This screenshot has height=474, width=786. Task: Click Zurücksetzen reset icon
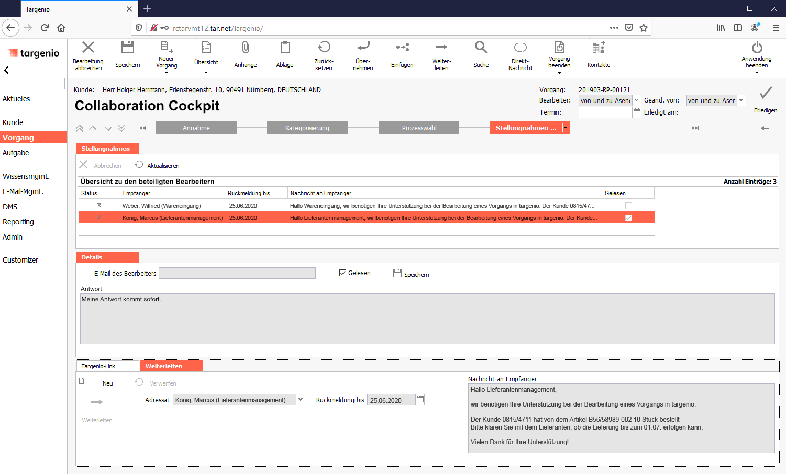pos(324,48)
